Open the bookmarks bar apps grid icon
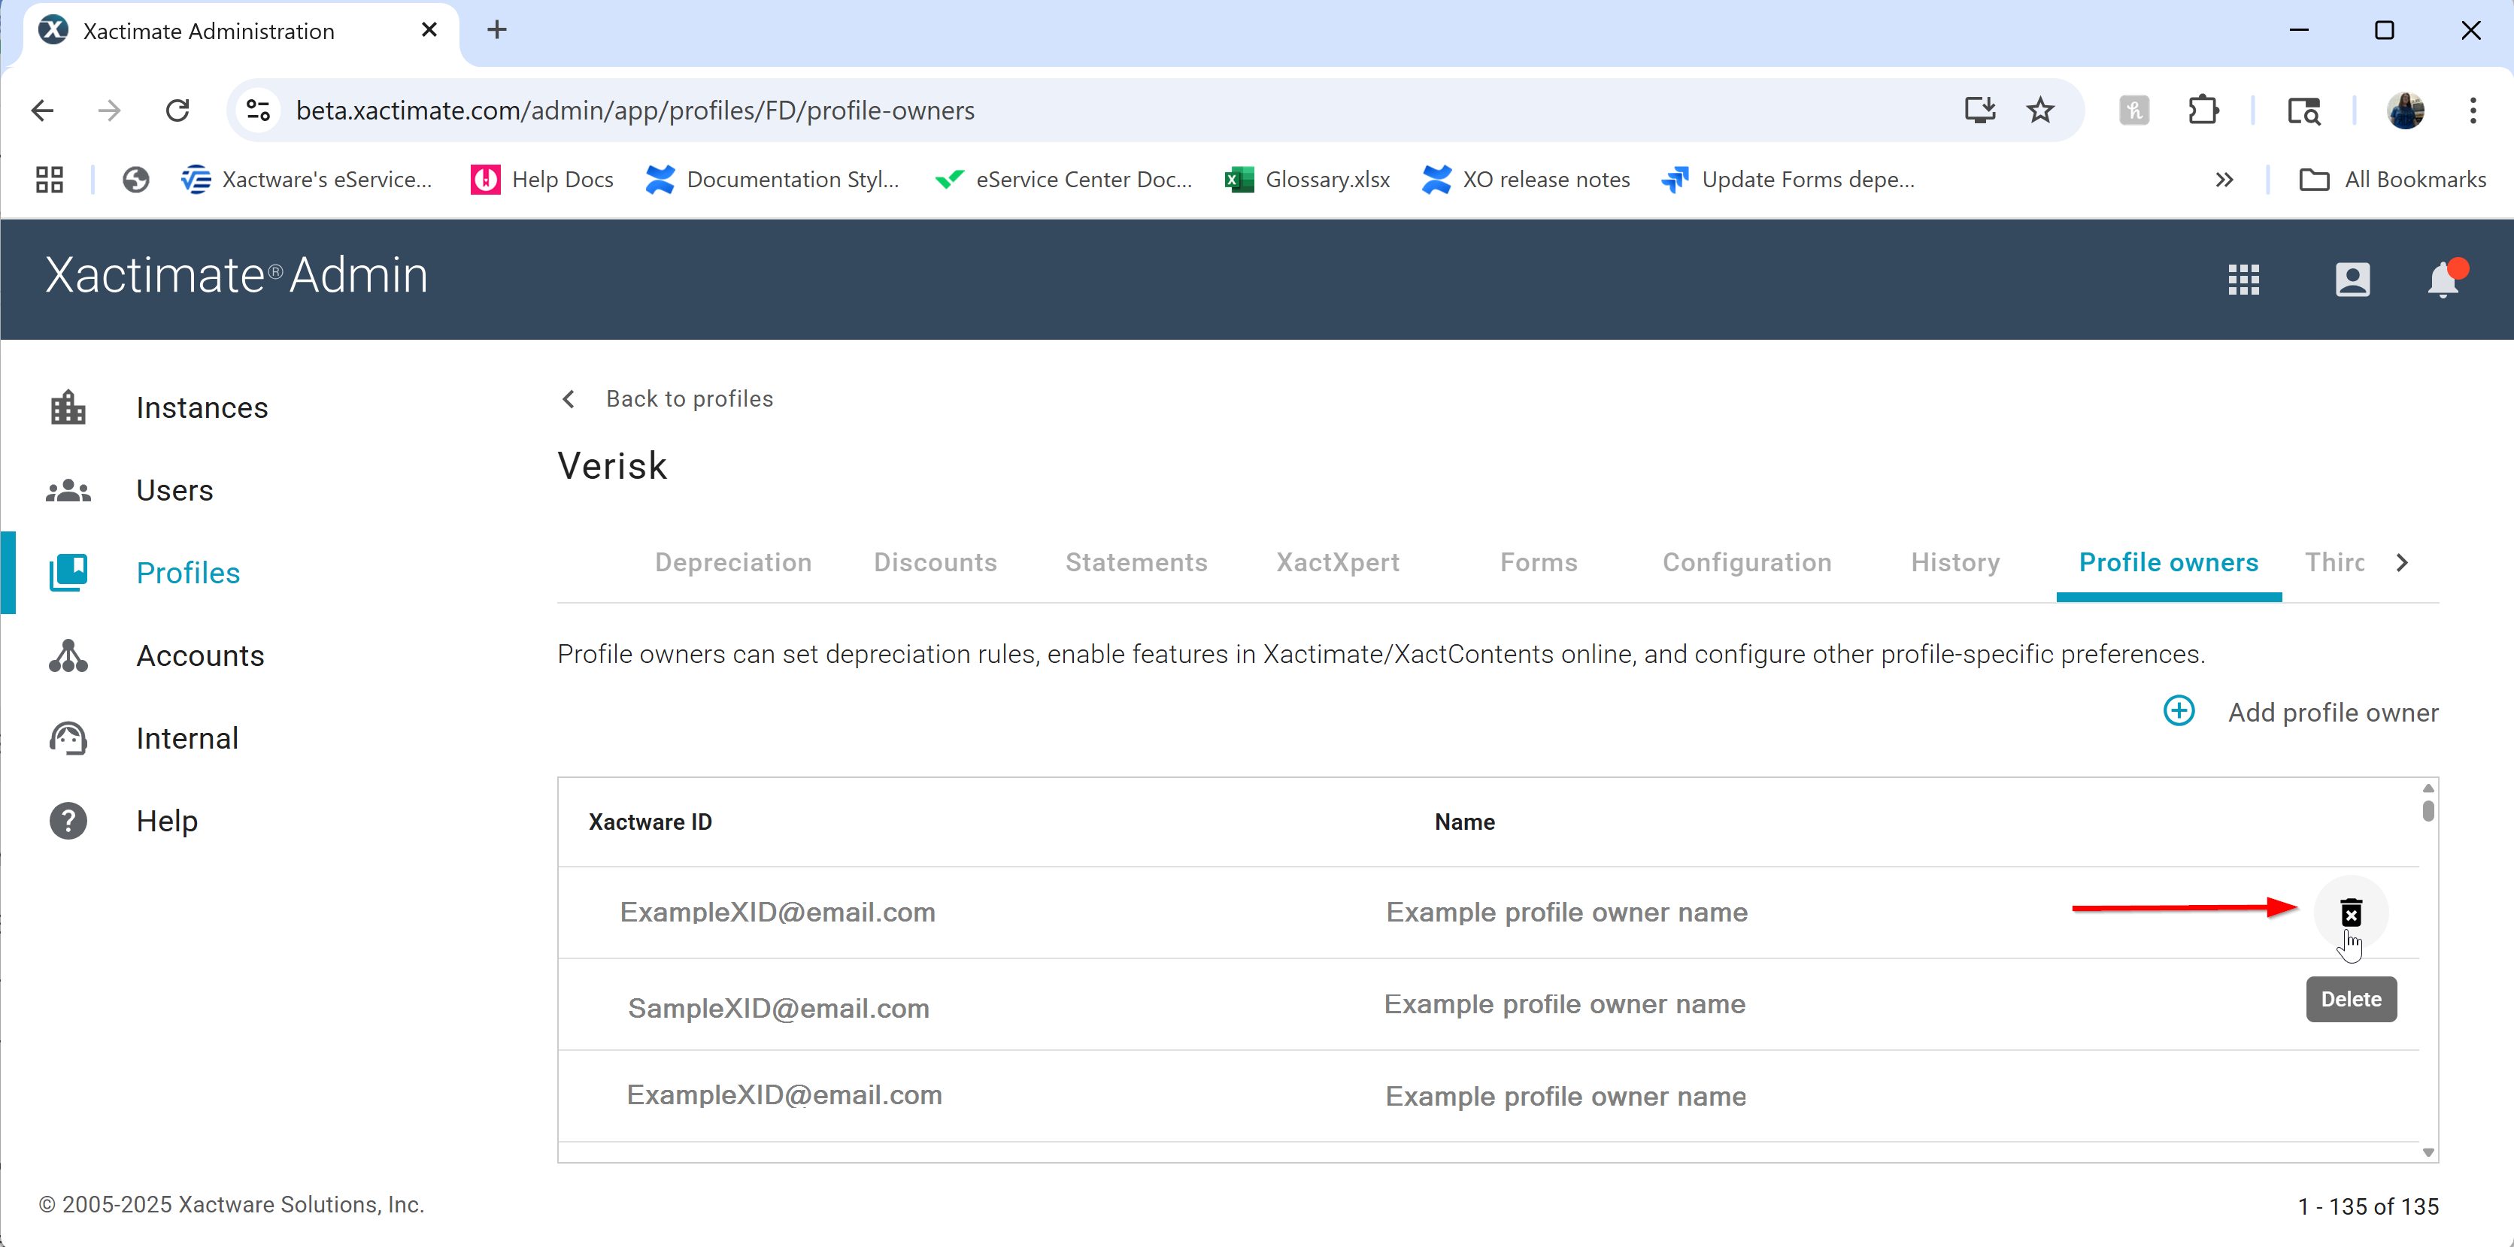 coord(49,180)
